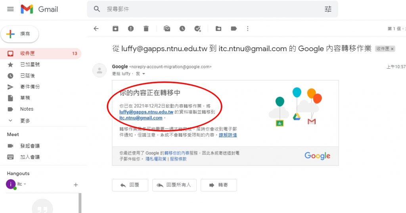The width and height of the screenshot is (406, 213).
Task: Click the luffy@gapps.ntnu.edu.tw link
Action: (146, 112)
